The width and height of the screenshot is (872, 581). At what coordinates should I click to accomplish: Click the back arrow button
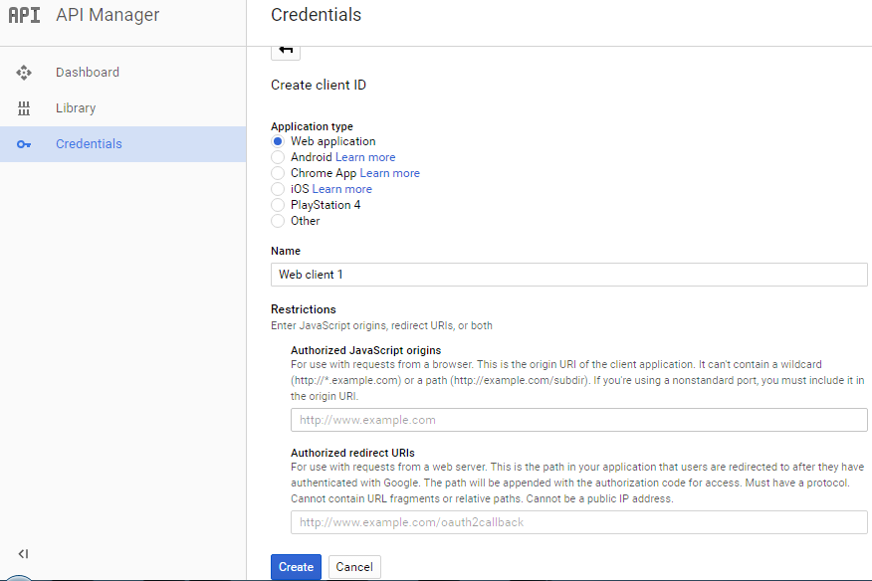coord(286,51)
